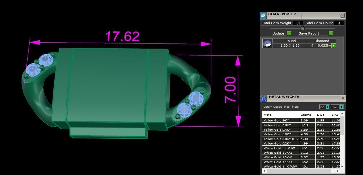The image size is (363, 175).
Task: Select the Yellow Gold:10KY row
Action: pos(301,125)
